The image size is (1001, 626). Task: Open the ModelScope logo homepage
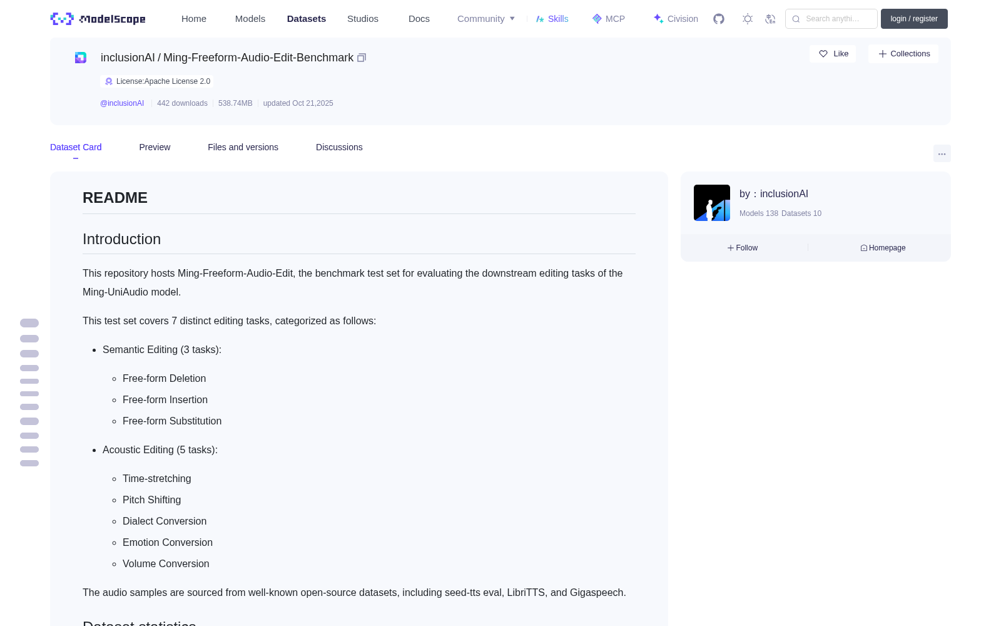tap(98, 19)
